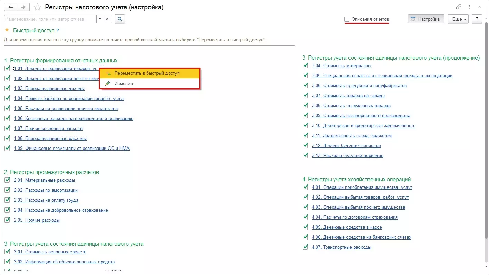The image size is (489, 275).
Task: Click the back navigation arrow
Action: pos(11,7)
